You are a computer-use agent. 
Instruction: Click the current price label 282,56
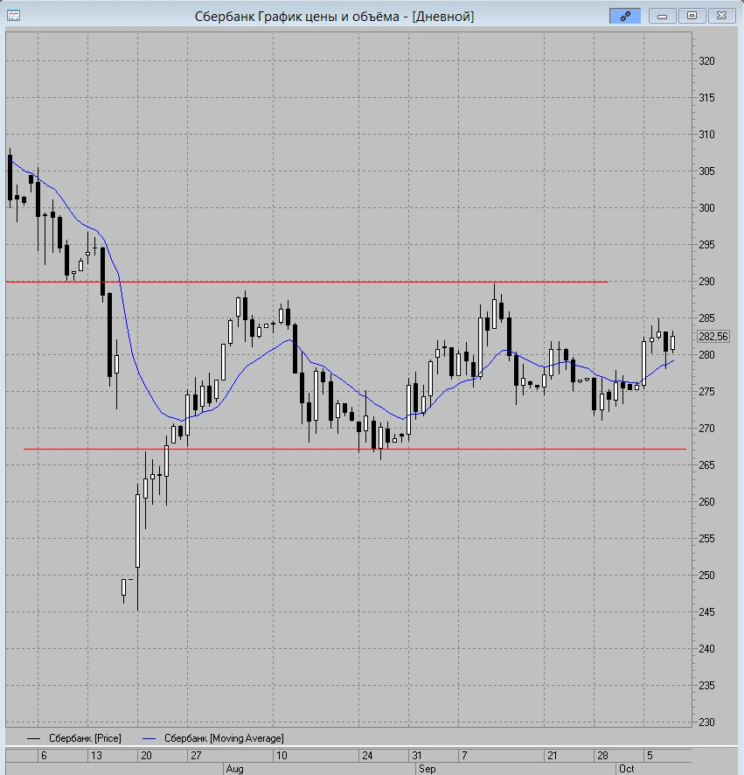tap(713, 337)
